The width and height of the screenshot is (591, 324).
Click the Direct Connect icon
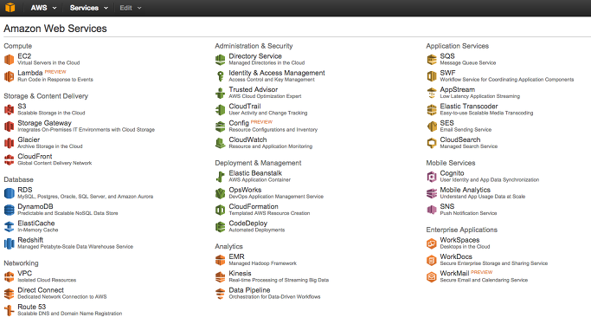pyautogui.click(x=9, y=294)
